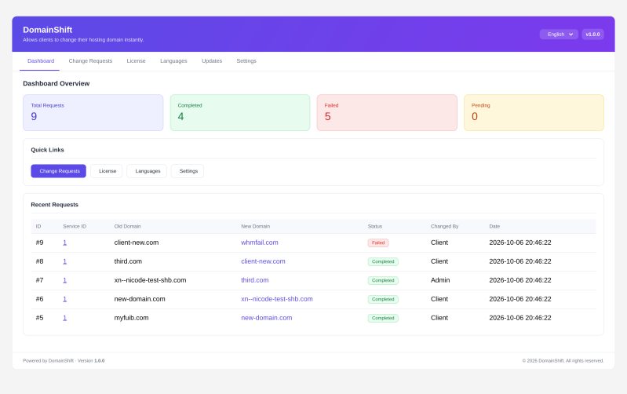This screenshot has width=627, height=394.
Task: Open the Updates tab
Action: coord(212,60)
